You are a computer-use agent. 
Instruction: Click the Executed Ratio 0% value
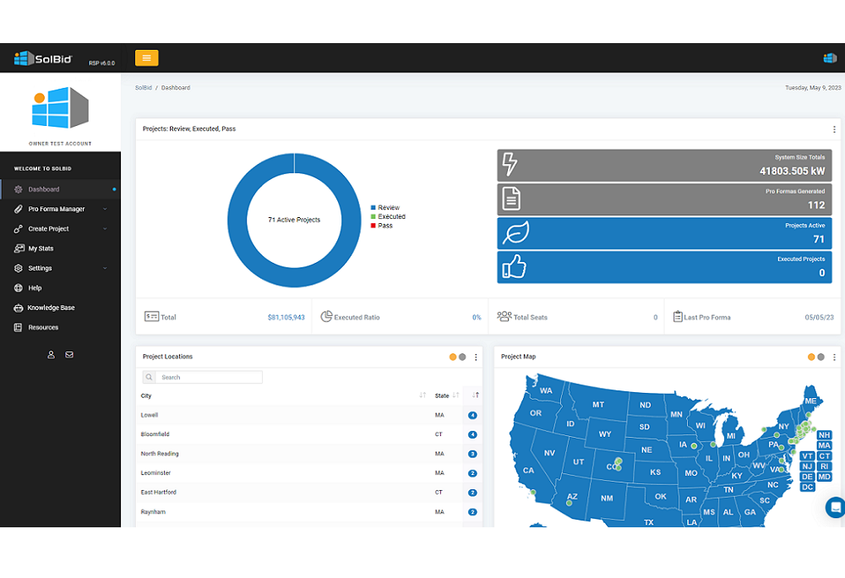pos(477,318)
